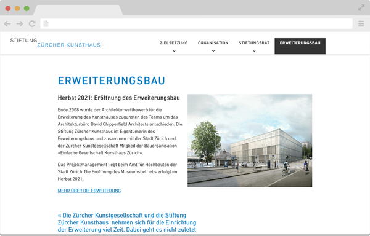Select the Stiftungsrat navigation item
This screenshot has height=236, width=370.
[254, 43]
